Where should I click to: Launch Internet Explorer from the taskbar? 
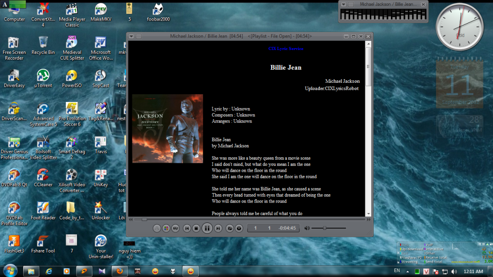(49, 271)
